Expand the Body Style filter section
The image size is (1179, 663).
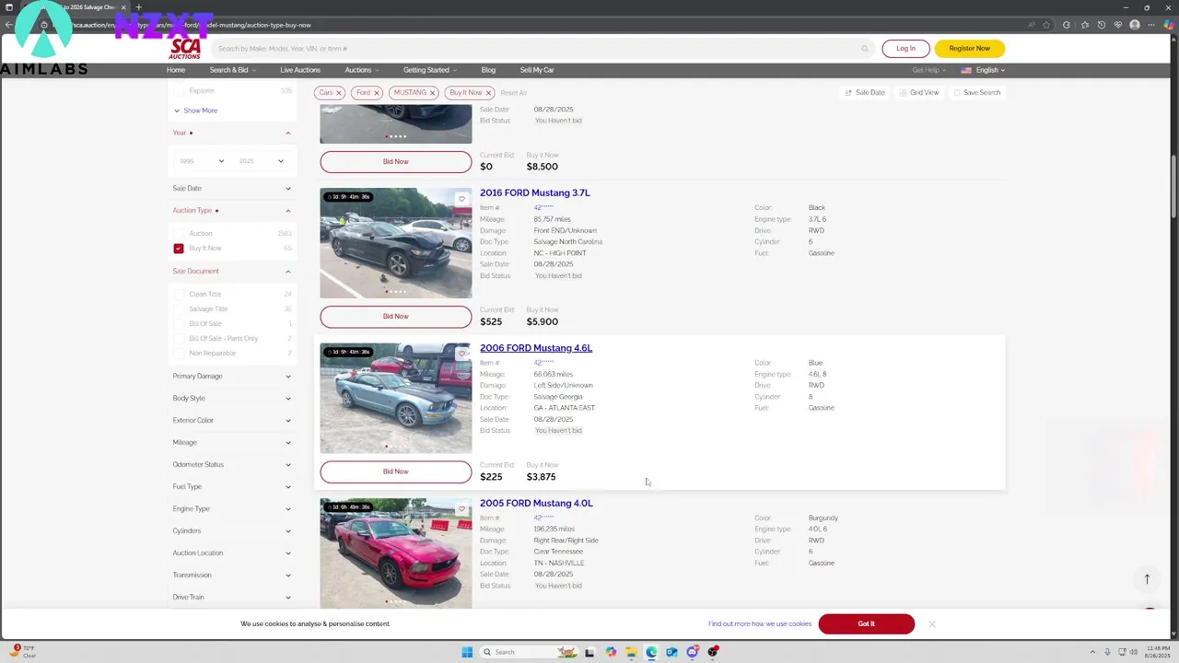[x=232, y=399]
